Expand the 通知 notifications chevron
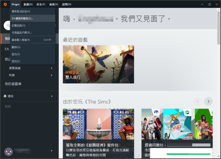The height and width of the screenshot is (159, 221). tap(52, 96)
